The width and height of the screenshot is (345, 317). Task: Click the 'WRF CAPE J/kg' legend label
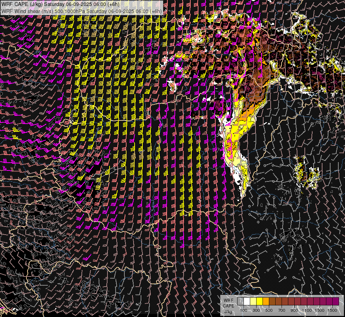pos(228,306)
